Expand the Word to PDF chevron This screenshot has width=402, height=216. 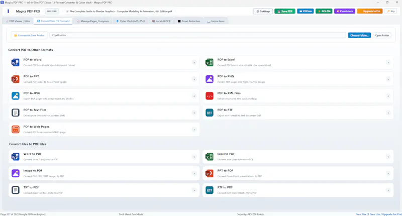[194, 157]
